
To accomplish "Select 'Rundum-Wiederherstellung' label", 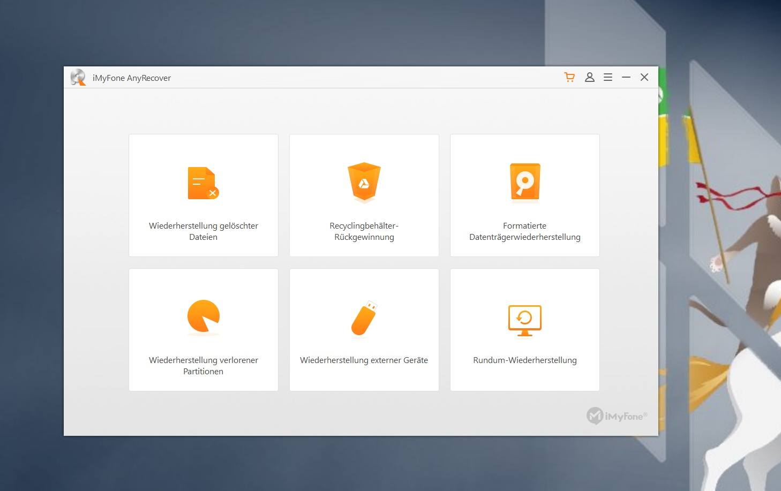I will pos(525,360).
